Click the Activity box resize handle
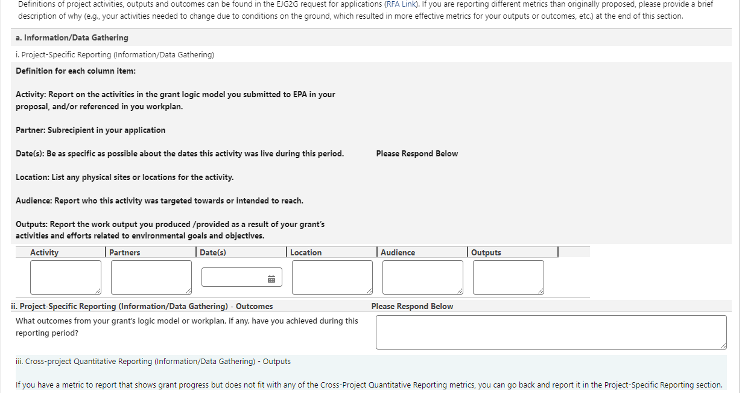 click(x=98, y=292)
